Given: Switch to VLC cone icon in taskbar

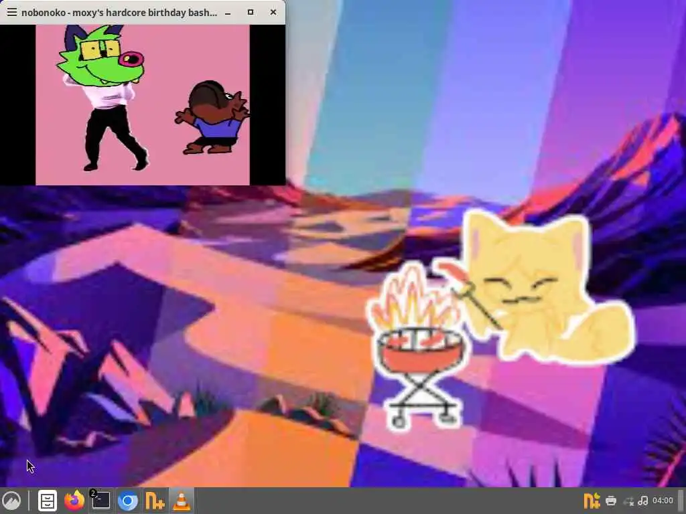Looking at the screenshot, I should tap(182, 501).
